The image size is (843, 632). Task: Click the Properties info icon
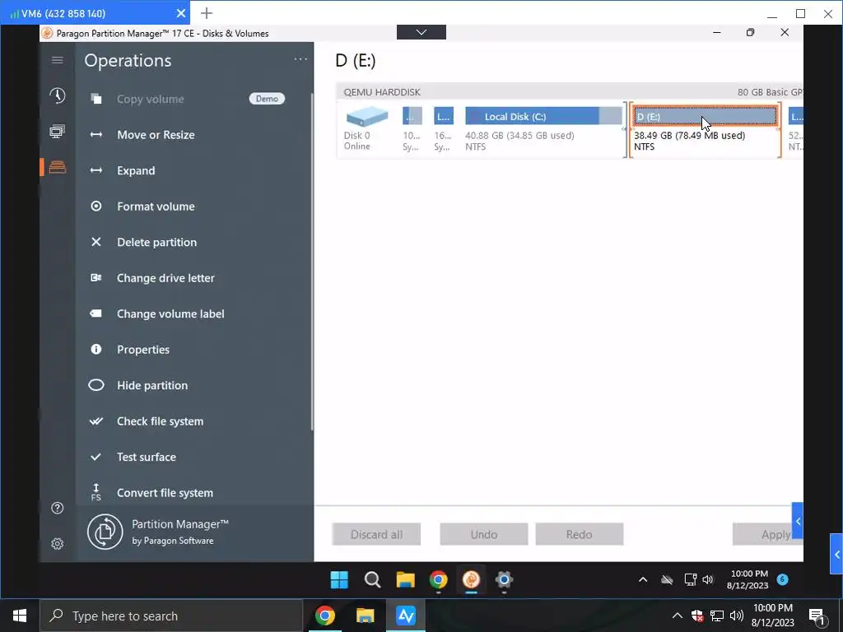[x=96, y=349]
